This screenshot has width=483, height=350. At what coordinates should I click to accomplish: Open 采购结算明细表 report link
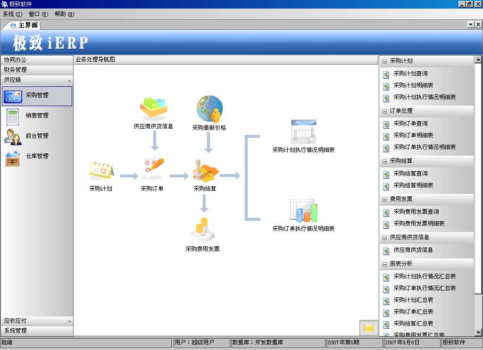(x=413, y=185)
